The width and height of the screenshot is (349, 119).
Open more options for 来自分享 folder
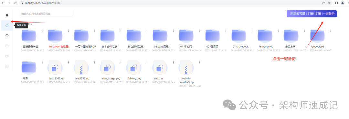point(304,31)
